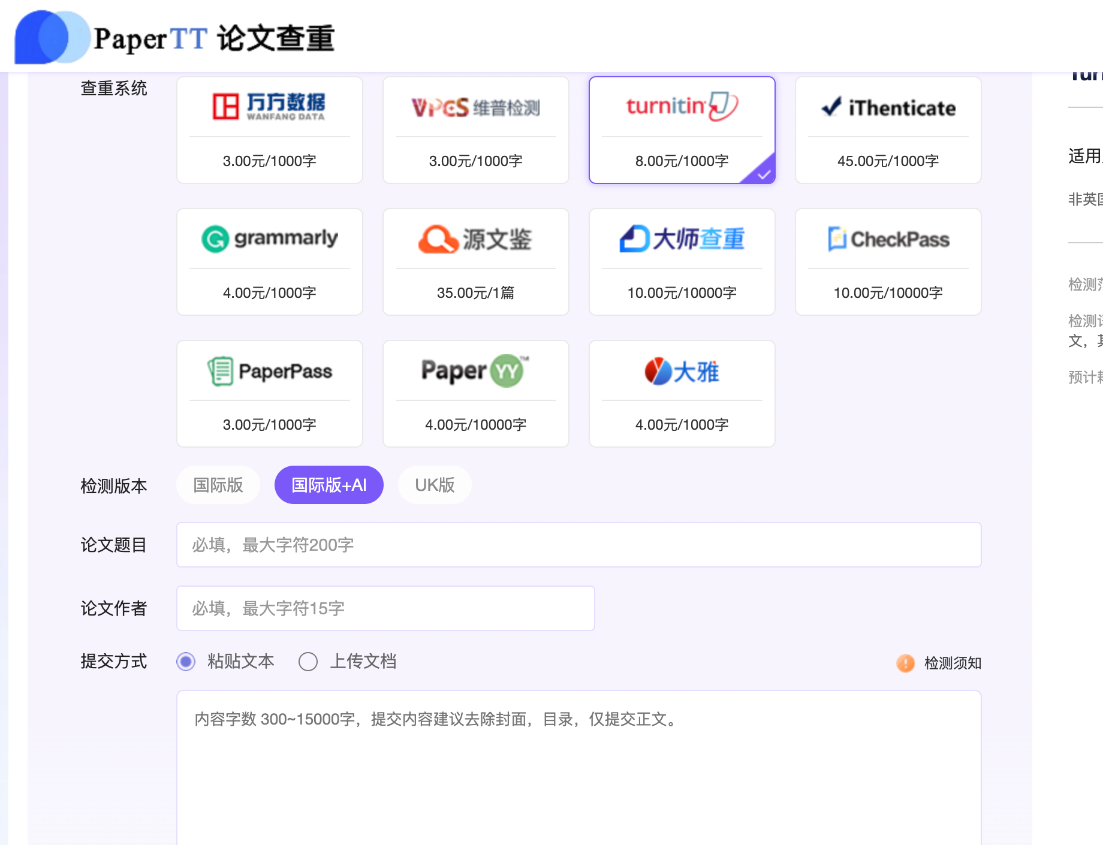
Task: Switch to the UK版 detection version
Action: 435,485
